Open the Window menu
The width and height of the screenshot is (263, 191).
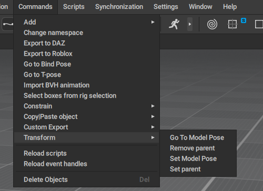(x=200, y=7)
